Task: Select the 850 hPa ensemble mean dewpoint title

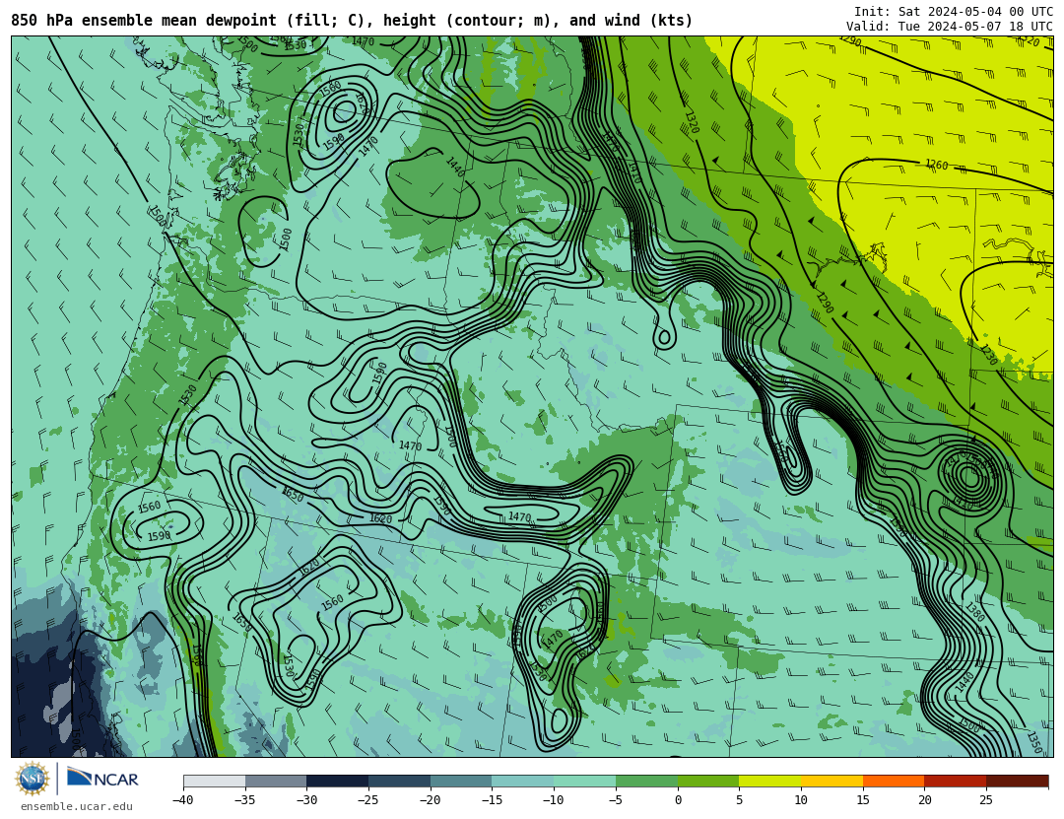Action: (352, 21)
